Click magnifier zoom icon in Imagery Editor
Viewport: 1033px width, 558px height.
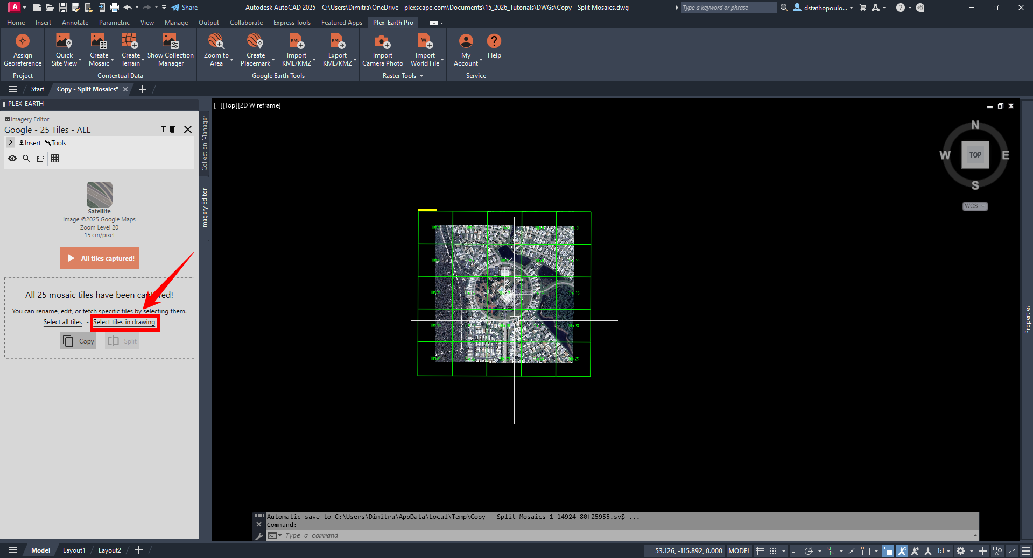(x=26, y=158)
